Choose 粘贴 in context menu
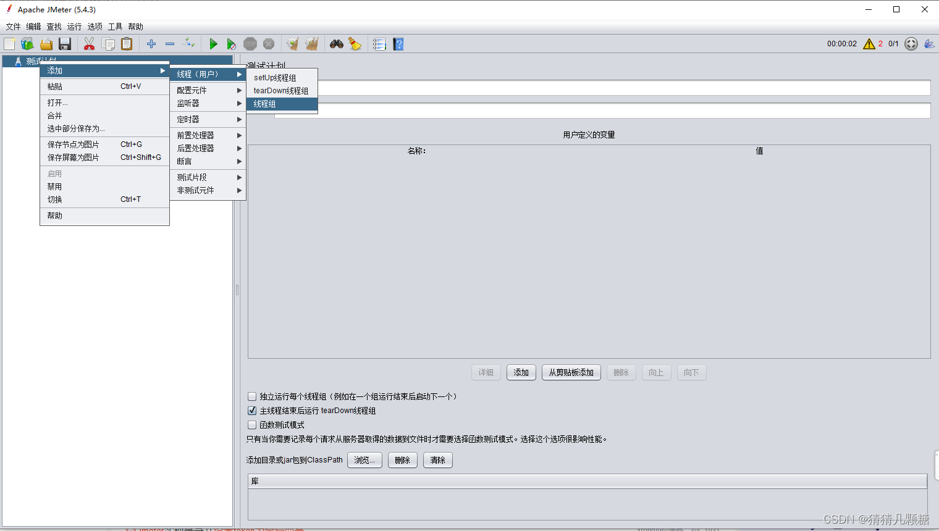 (104, 86)
